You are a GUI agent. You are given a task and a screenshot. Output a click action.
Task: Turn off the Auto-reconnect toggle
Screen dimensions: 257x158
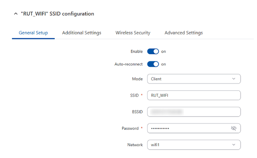153,64
